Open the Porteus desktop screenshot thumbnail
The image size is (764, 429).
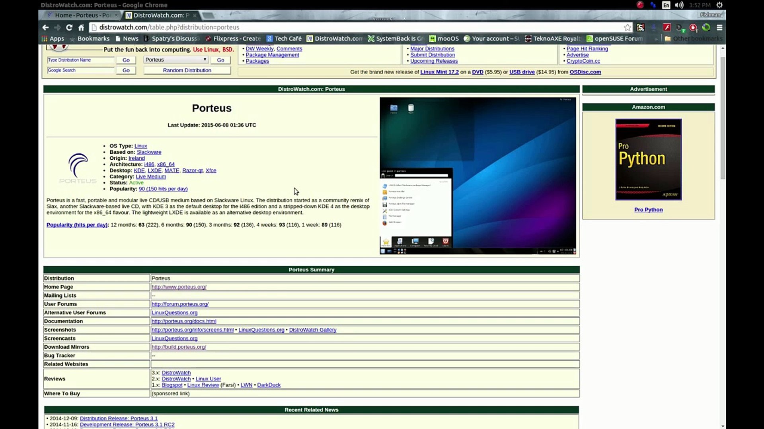pos(477,176)
